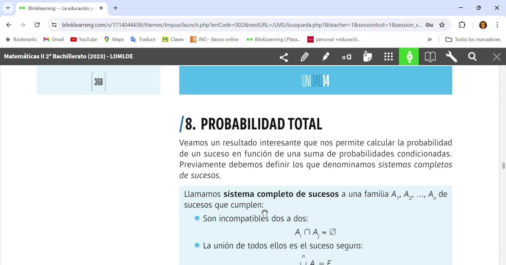Go back to previous page in browser
Screen dimensions: 506x265
pyautogui.click(x=9, y=25)
